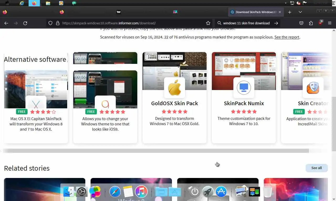
Task: Reload the current page
Action: [25, 23]
